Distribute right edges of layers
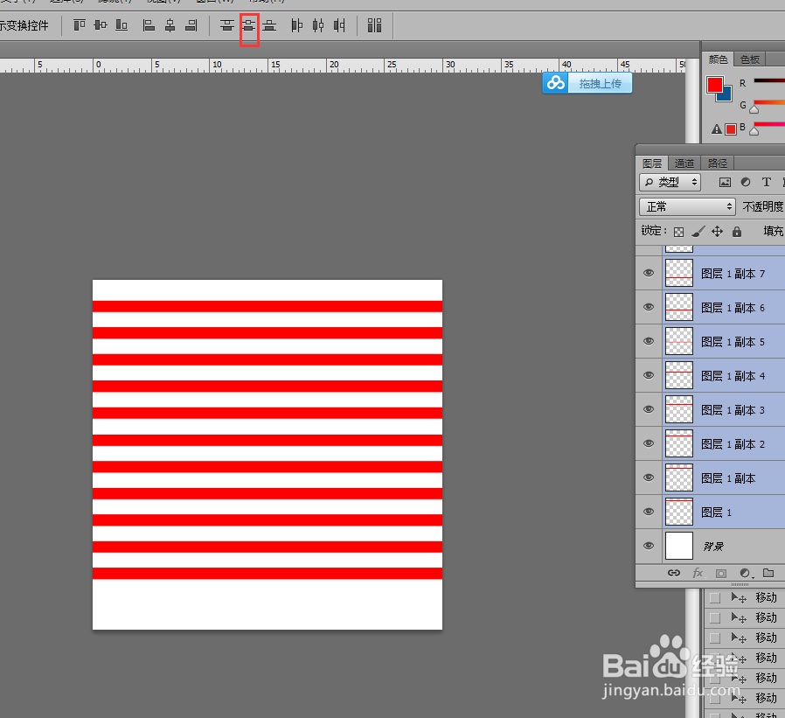Image resolution: width=785 pixels, height=718 pixels. (x=339, y=25)
